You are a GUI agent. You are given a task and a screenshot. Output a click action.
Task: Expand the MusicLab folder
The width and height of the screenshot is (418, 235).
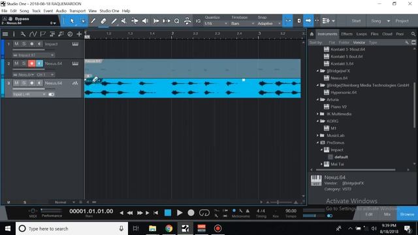(318, 135)
